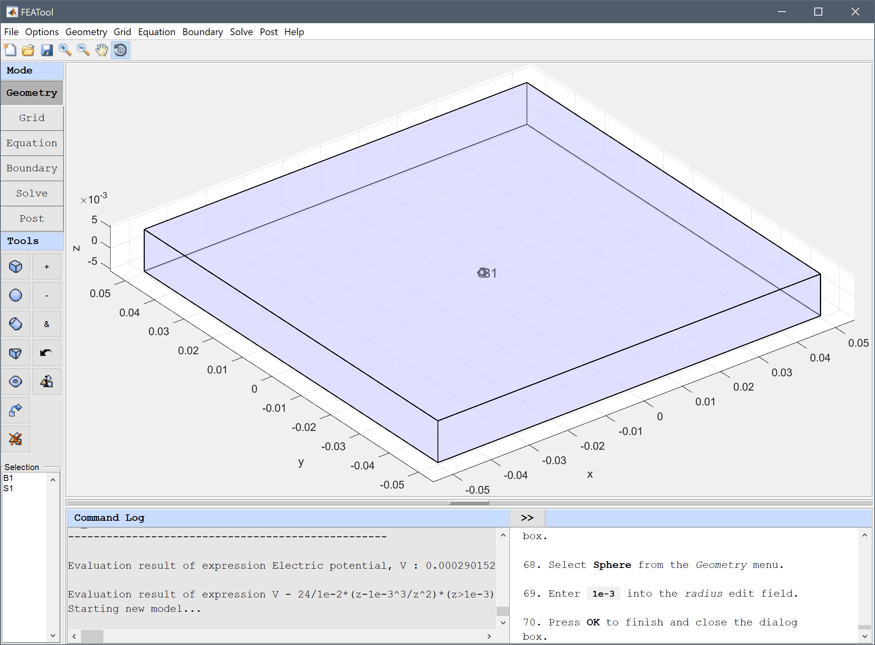Click Selection list scroll down arrow
This screenshot has width=875, height=645.
[53, 635]
